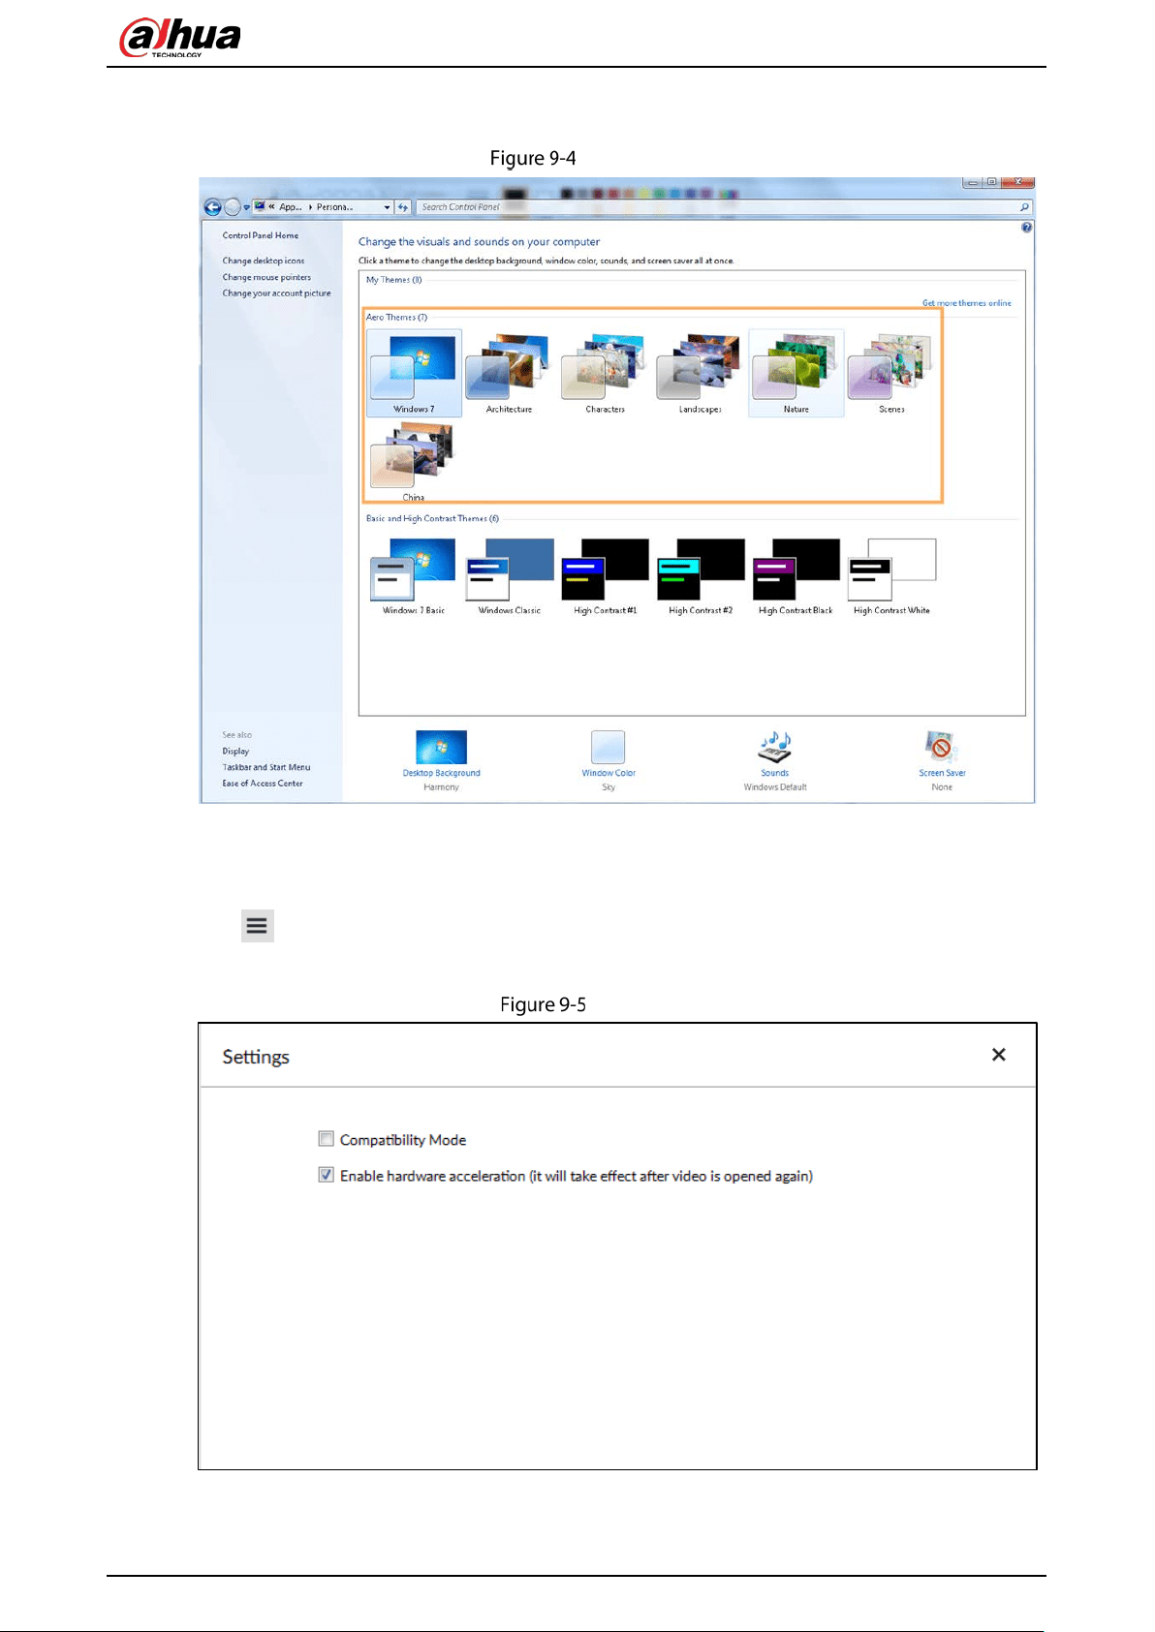Viewport: 1155px width, 1632px height.
Task: Select the Windows Classic theme
Action: pyautogui.click(x=509, y=576)
